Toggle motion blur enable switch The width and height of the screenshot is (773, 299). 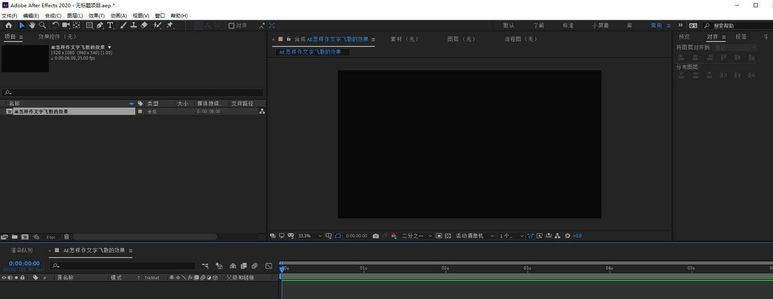255,266
